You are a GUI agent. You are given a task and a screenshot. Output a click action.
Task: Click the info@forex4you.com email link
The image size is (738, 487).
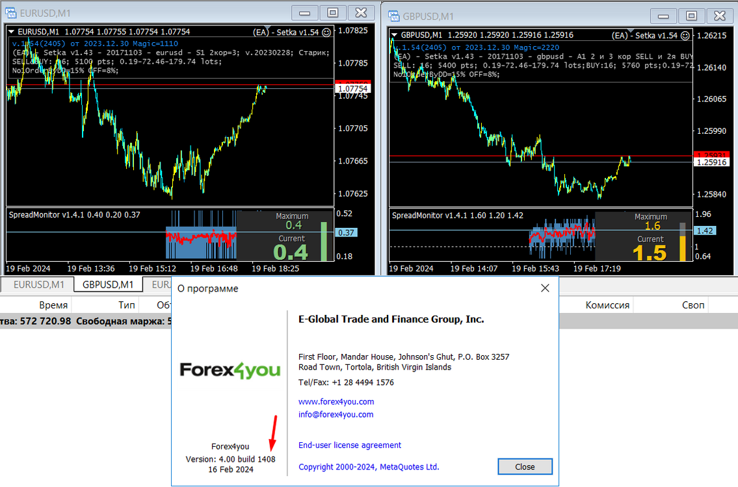[336, 415]
